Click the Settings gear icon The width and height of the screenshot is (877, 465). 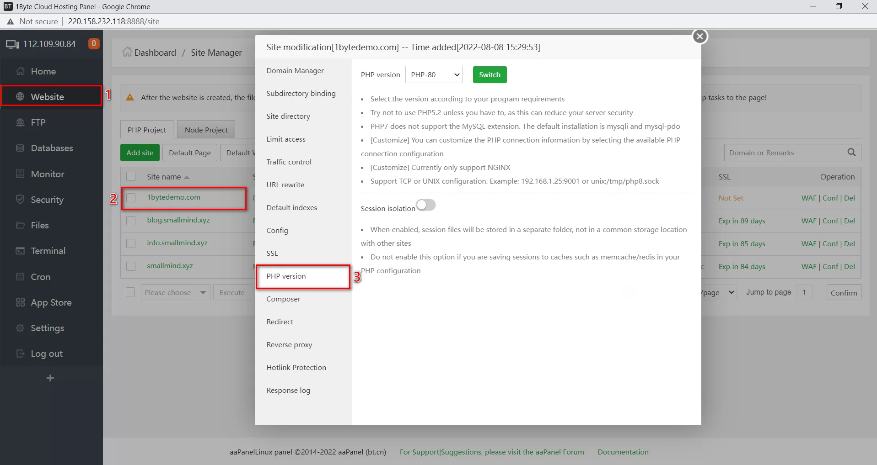pos(20,328)
